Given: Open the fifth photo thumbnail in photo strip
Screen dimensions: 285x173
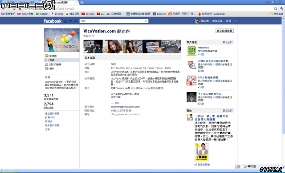Looking at the screenshot, I should coord(171,46).
